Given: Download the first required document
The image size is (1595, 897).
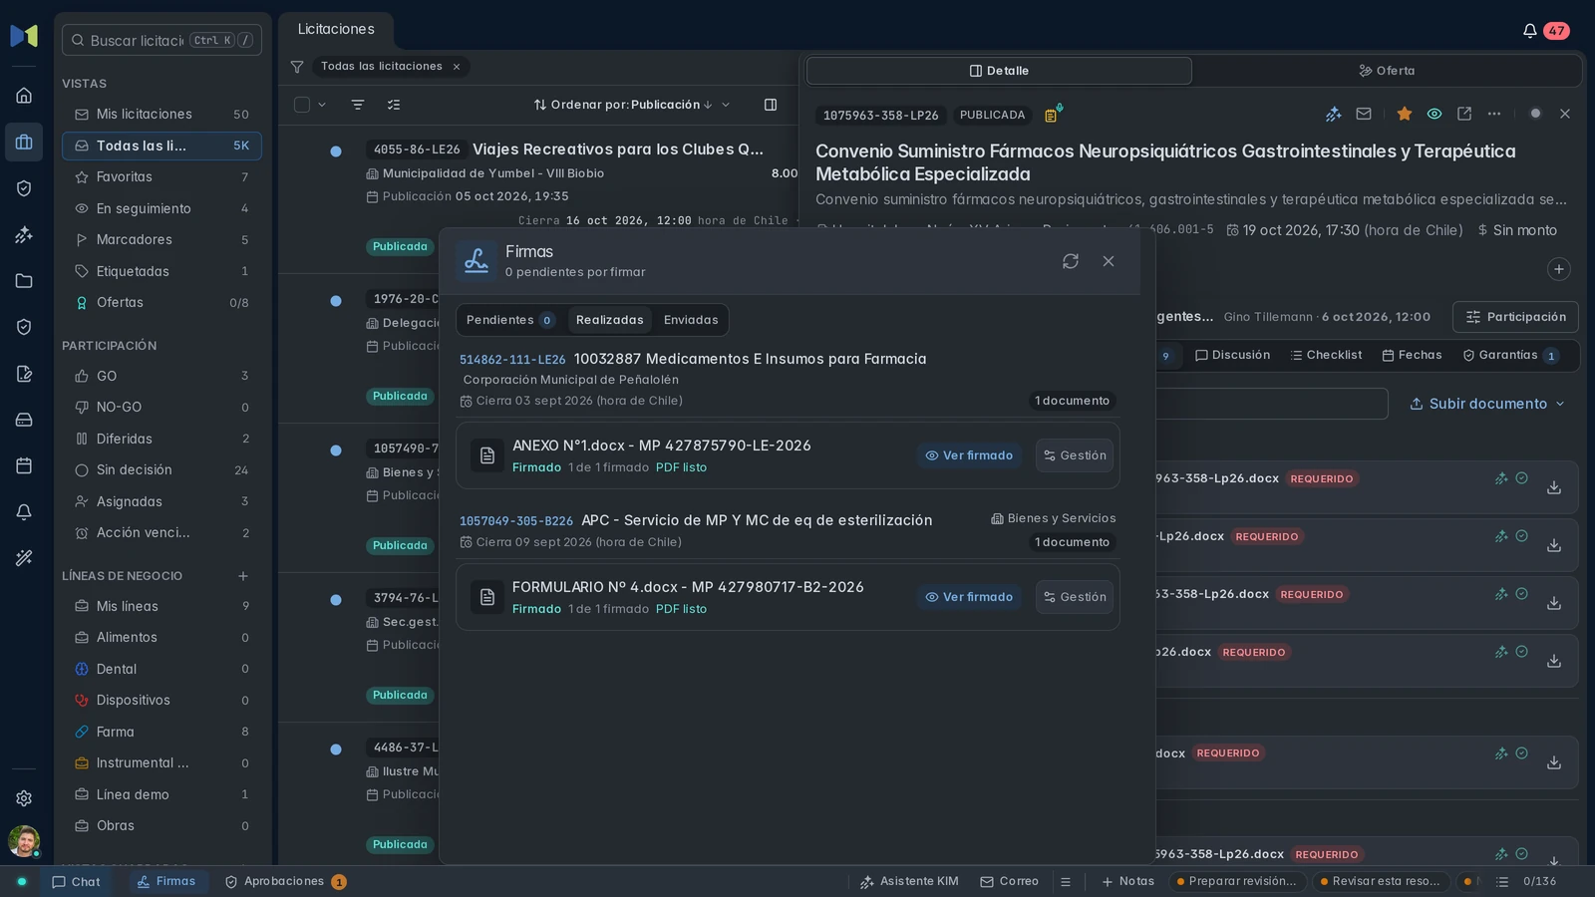Looking at the screenshot, I should (x=1554, y=487).
